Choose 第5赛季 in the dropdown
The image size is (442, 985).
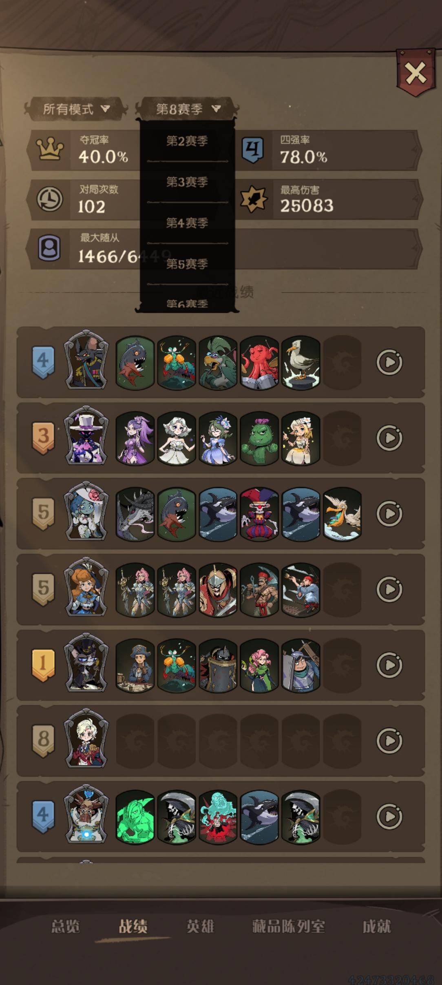[x=187, y=264]
